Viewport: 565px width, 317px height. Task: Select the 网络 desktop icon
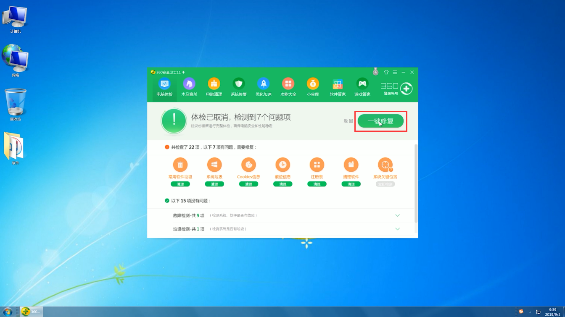coord(16,61)
